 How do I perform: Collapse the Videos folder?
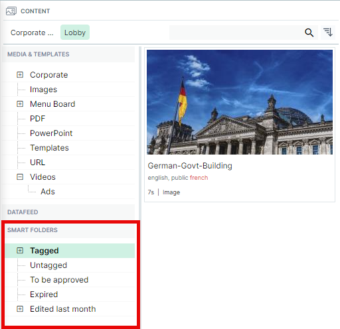(20, 177)
